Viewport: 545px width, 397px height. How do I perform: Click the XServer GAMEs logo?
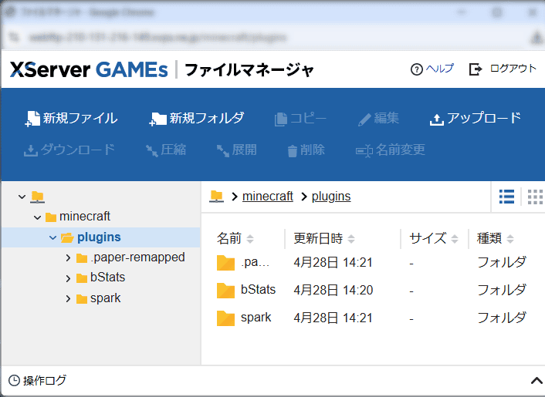(x=89, y=69)
